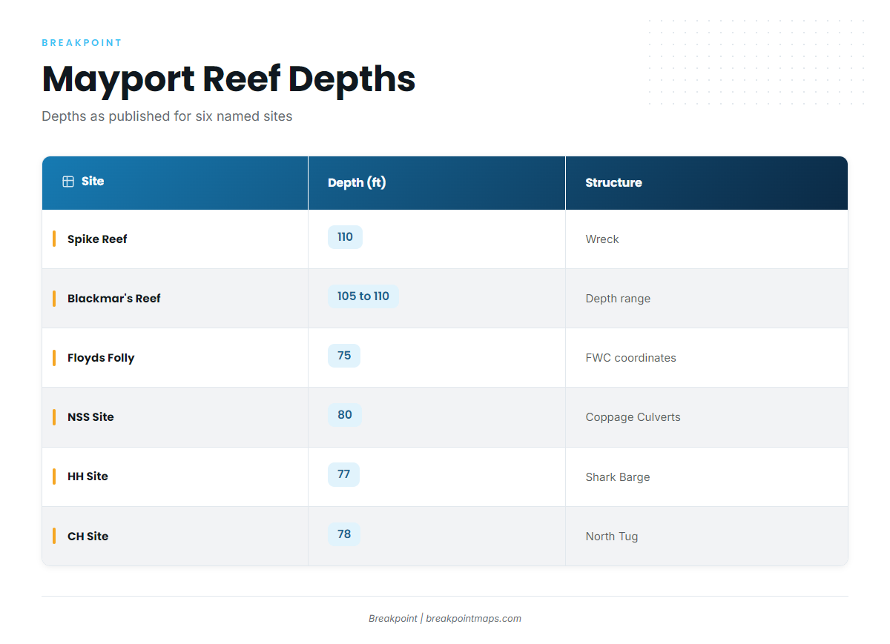Click the table grid icon beside Site
890x644 pixels.
(68, 182)
